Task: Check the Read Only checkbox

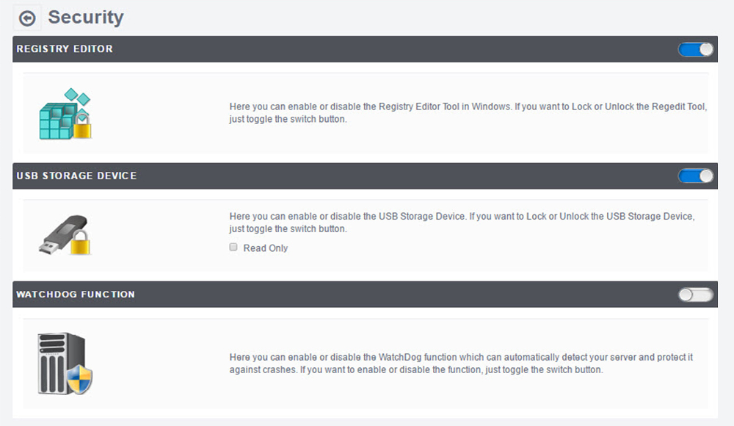Action: point(233,248)
